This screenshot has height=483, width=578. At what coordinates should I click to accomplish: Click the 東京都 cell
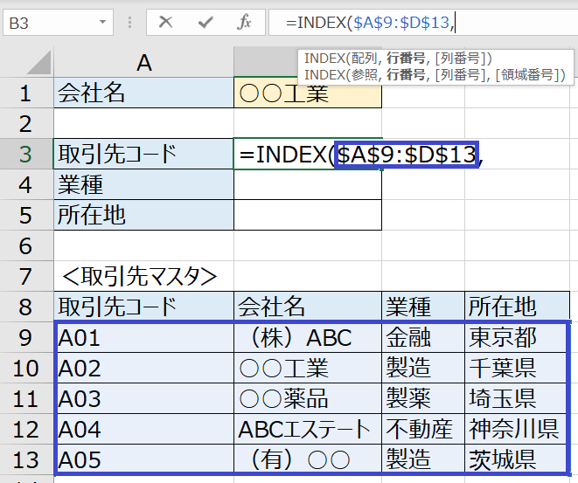click(x=517, y=337)
